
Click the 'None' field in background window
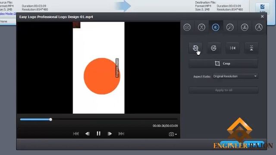[8, 22]
